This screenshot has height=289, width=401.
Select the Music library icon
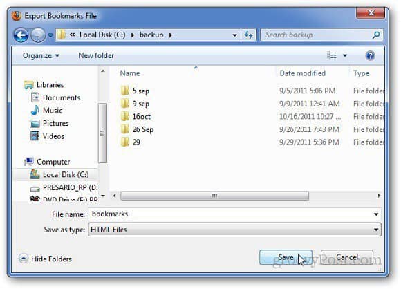coord(35,110)
